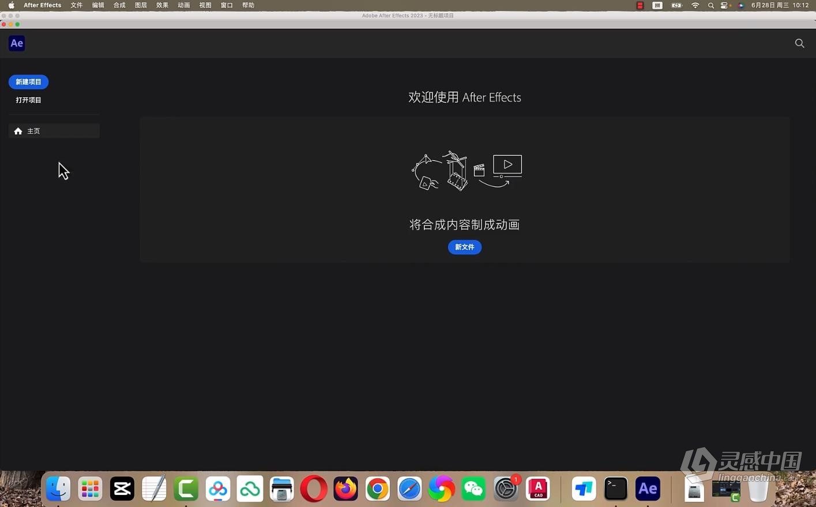Click 打开项目 in the sidebar
Image resolution: width=816 pixels, height=507 pixels.
click(28, 100)
